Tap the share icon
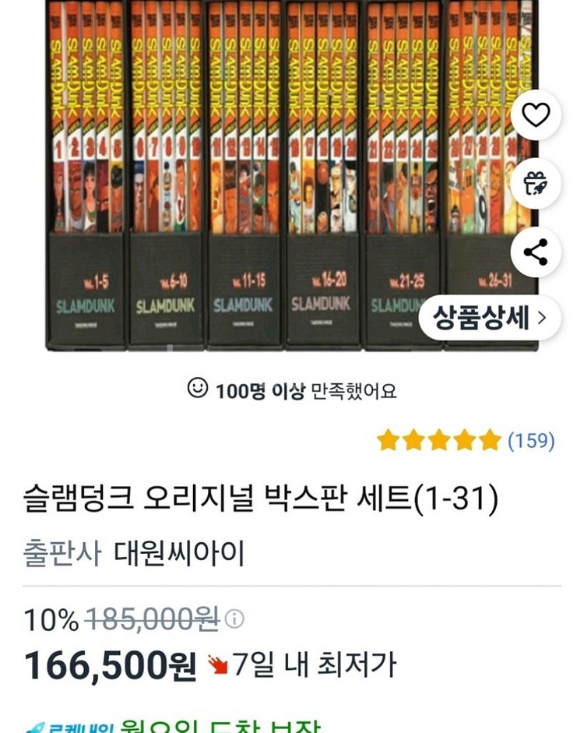The image size is (584, 733). click(536, 252)
